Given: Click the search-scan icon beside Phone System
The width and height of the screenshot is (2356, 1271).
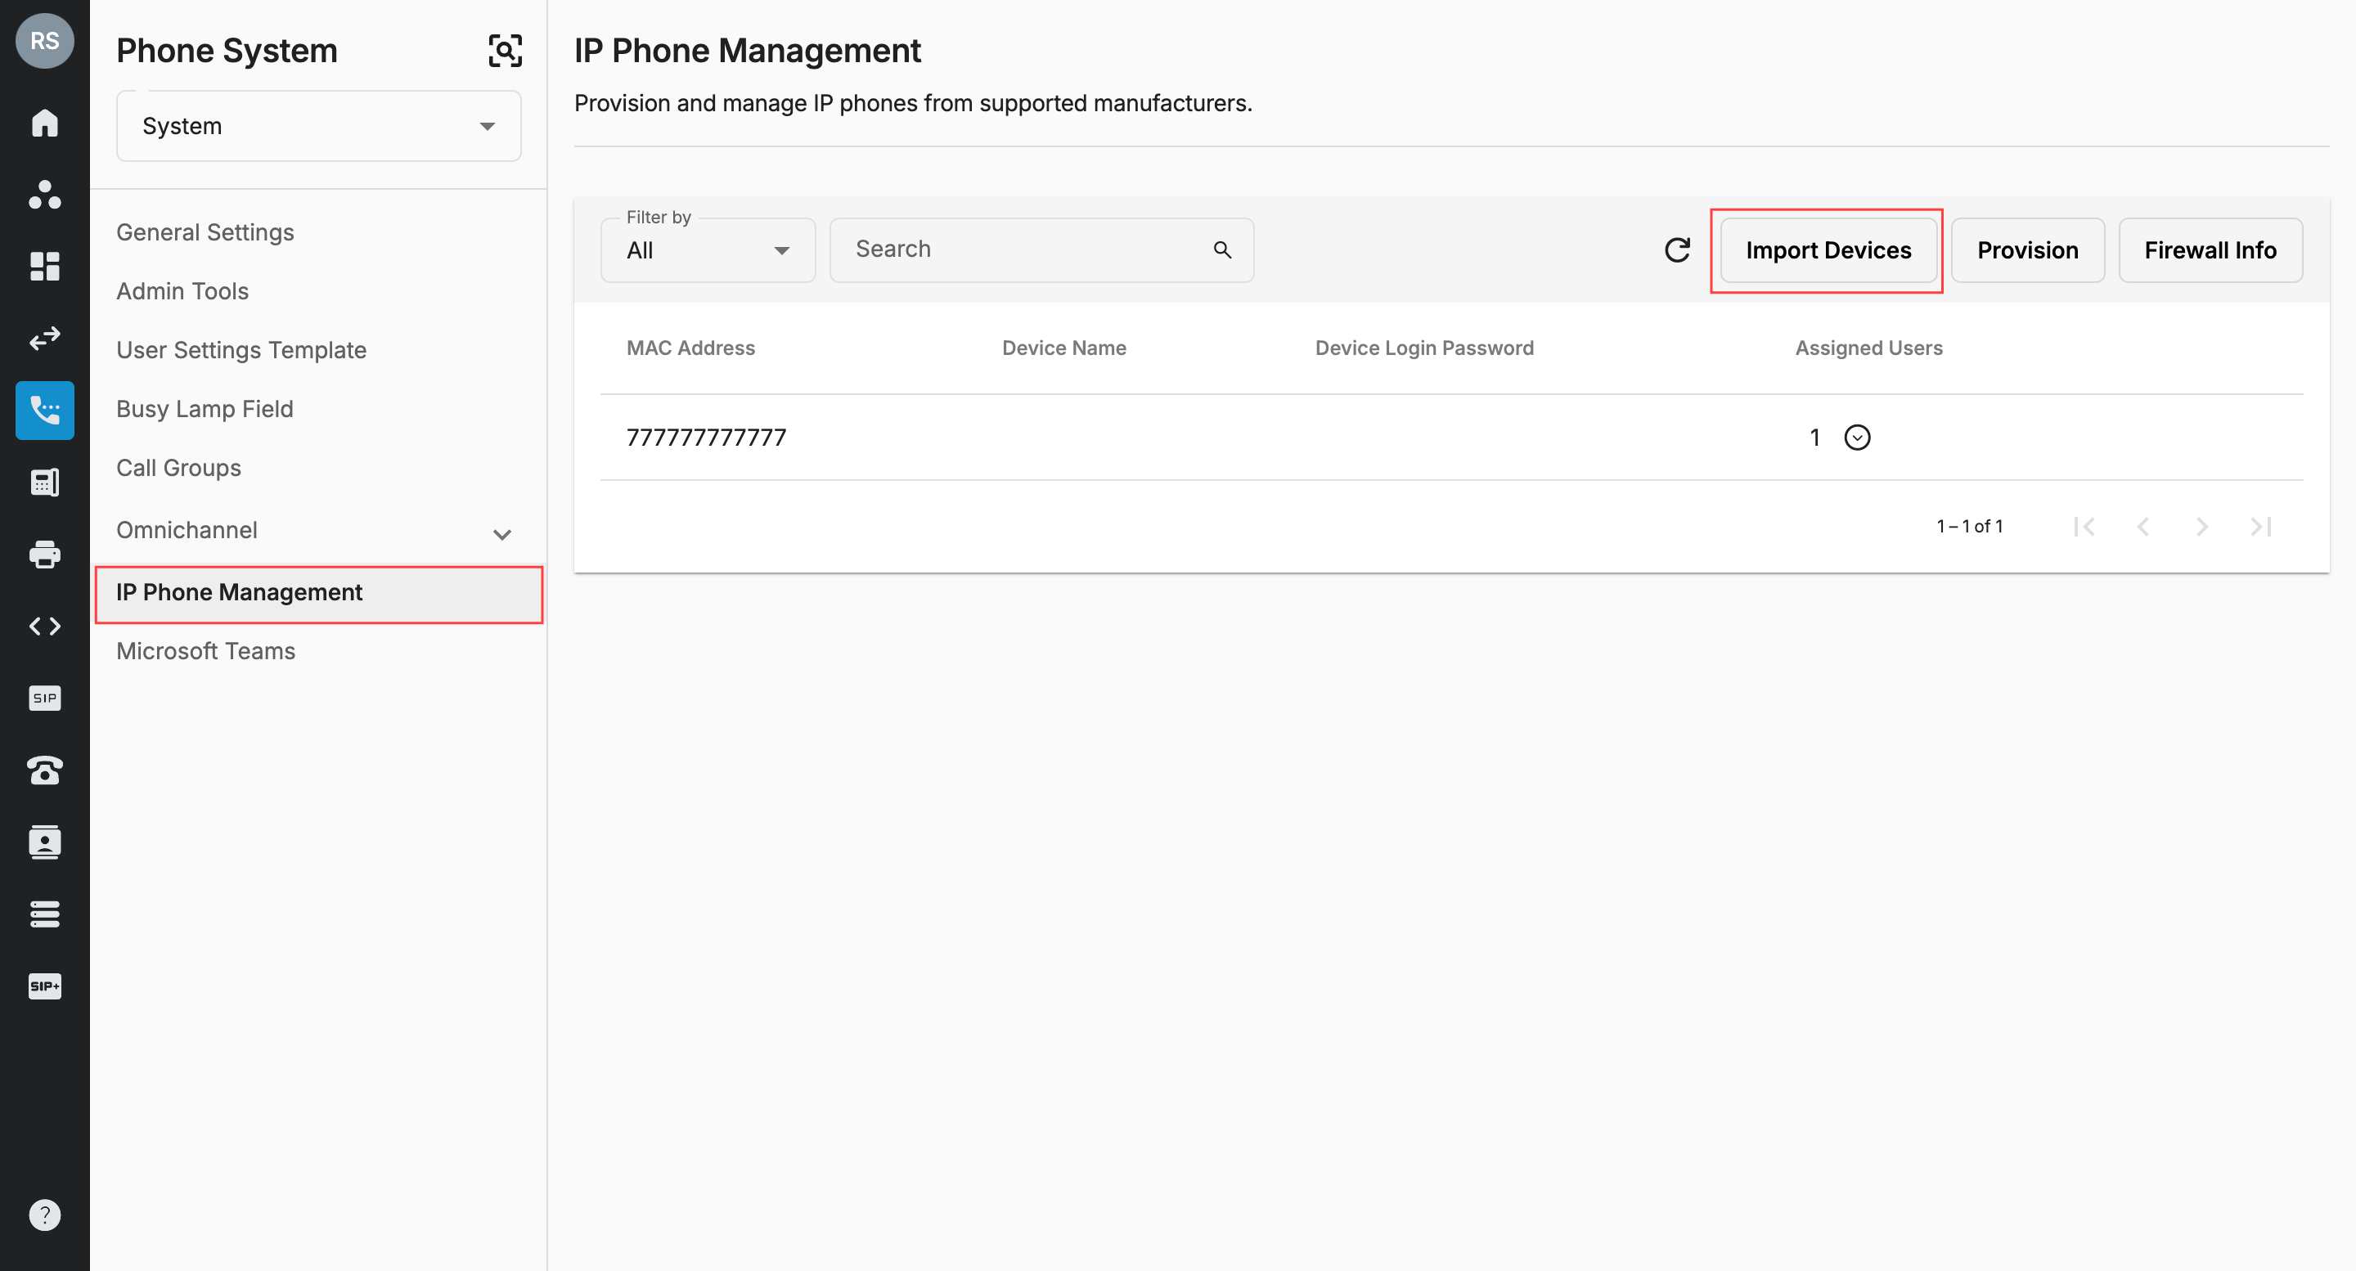Looking at the screenshot, I should [505, 50].
